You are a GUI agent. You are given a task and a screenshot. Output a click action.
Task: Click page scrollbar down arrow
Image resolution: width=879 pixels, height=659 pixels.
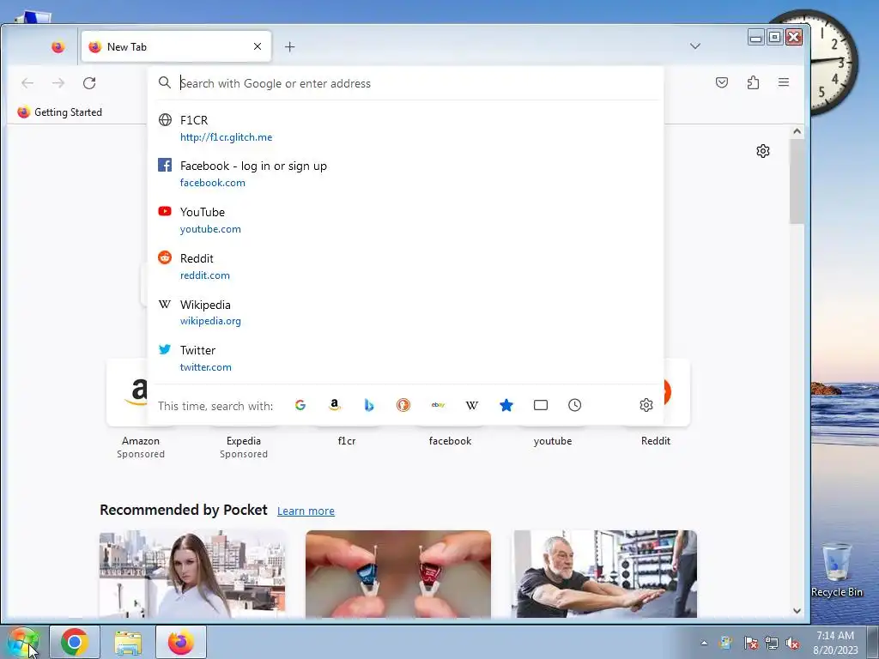pyautogui.click(x=797, y=611)
